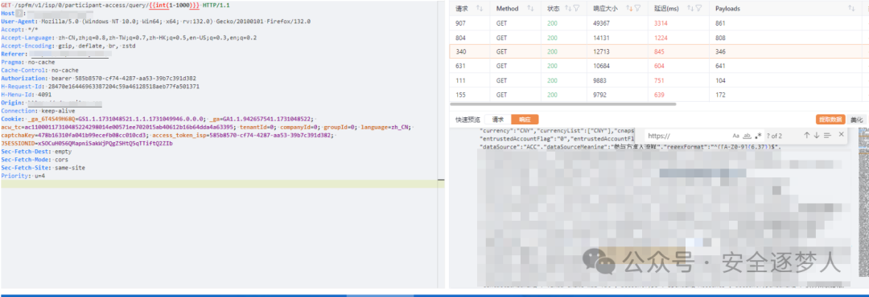Click the User-Agent header line
869x297 pixels.
tap(156, 22)
